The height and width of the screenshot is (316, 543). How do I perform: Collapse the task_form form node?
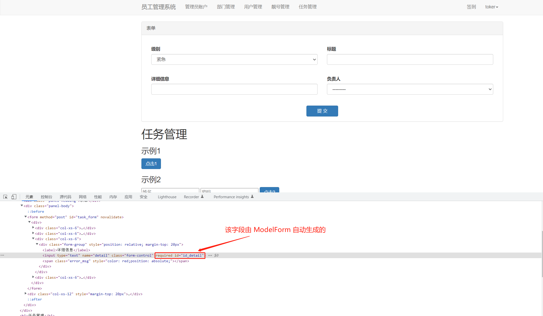[x=26, y=217]
